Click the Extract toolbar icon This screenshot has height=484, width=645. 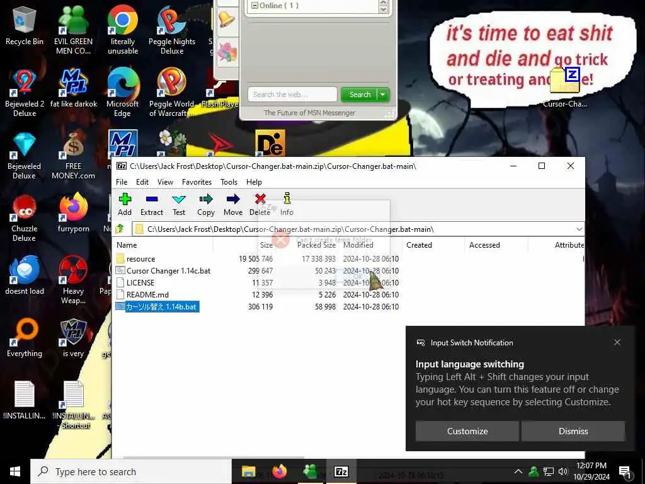[151, 205]
